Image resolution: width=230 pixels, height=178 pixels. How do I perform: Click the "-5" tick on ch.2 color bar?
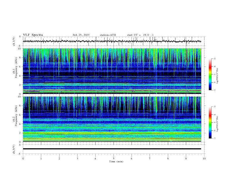[x=214, y=122]
